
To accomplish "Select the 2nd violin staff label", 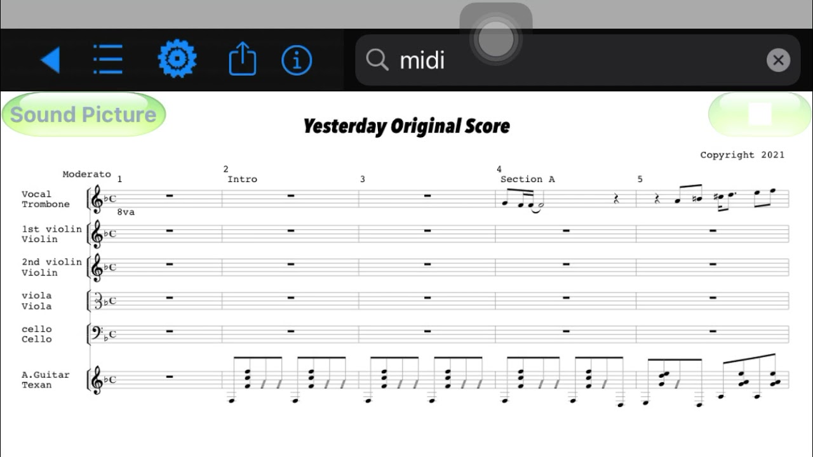I will tap(51, 267).
